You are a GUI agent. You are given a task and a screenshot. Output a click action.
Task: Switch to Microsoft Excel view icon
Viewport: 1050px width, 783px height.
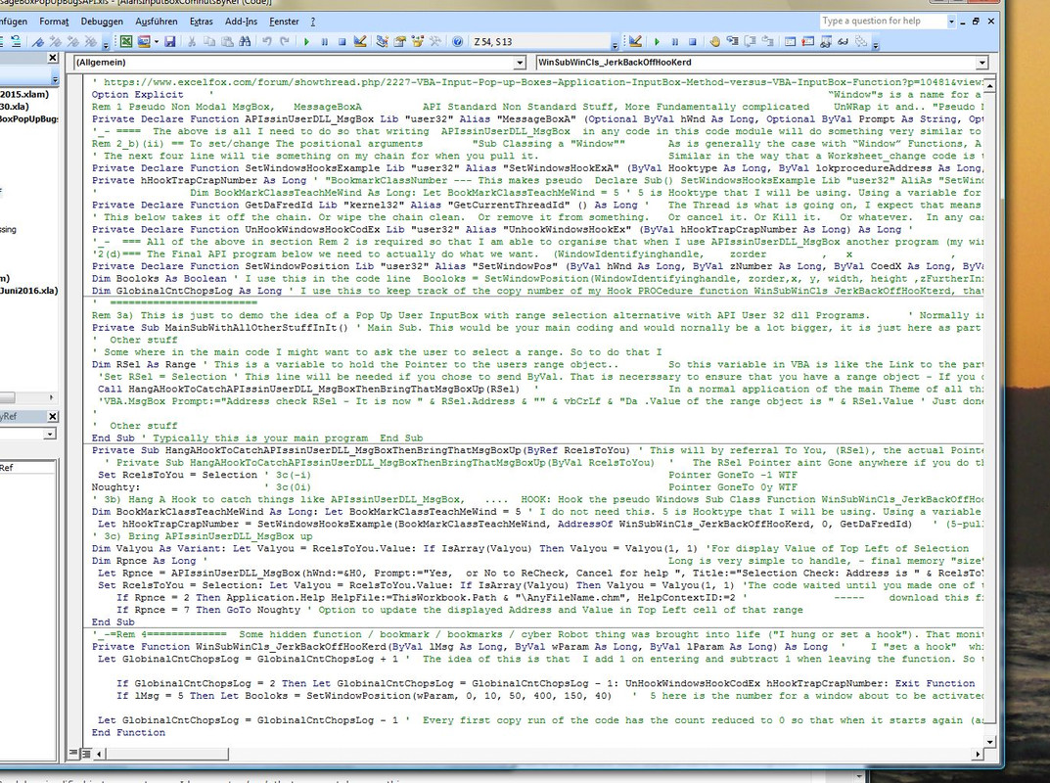pos(126,41)
